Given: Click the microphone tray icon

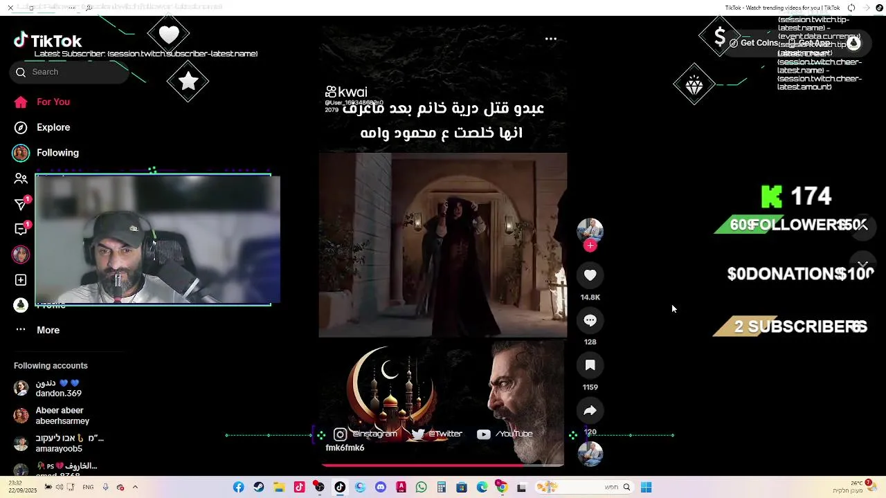Looking at the screenshot, I should tap(105, 487).
